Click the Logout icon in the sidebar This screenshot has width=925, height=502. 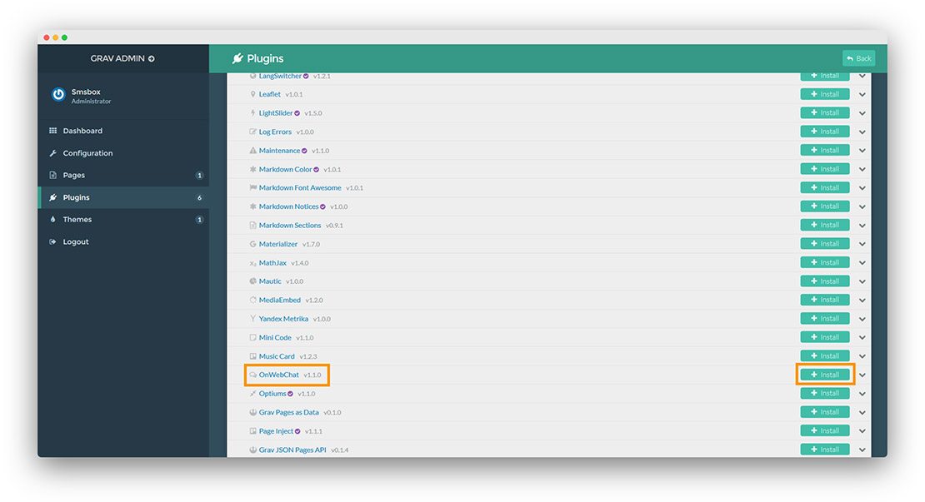click(53, 241)
